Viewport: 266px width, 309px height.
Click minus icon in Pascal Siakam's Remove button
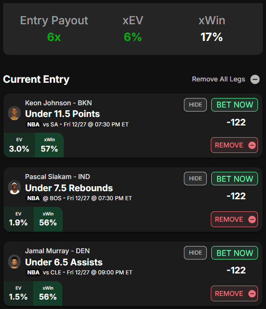point(252,219)
